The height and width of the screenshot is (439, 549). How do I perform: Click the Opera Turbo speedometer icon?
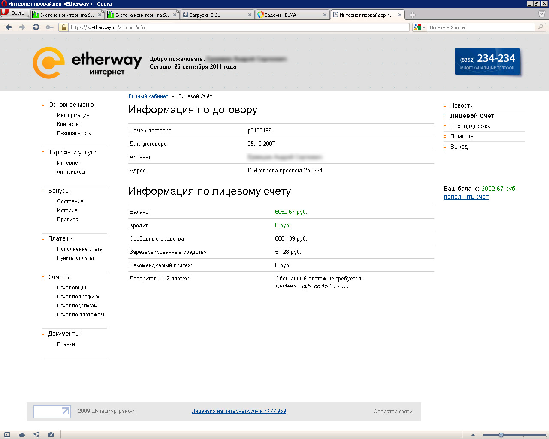(51, 435)
